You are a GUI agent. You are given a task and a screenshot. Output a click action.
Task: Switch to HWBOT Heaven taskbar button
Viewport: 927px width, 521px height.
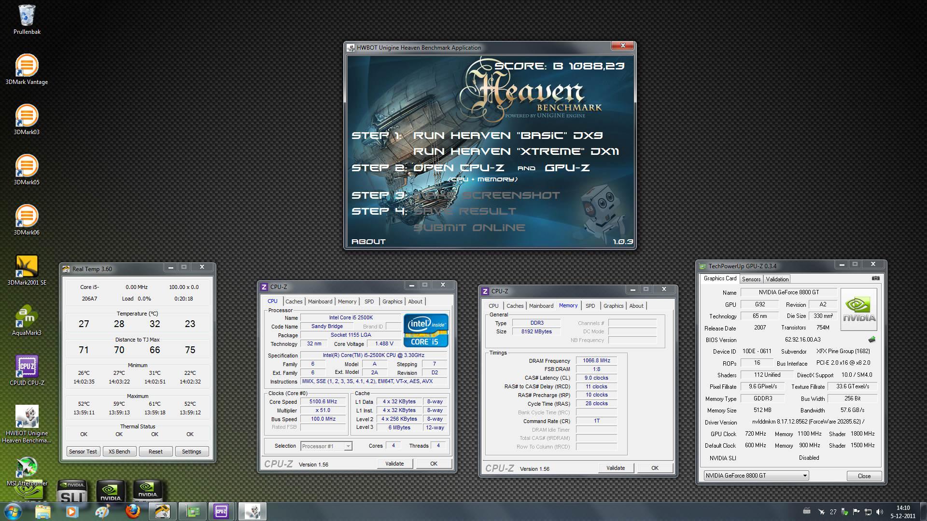[x=252, y=511]
